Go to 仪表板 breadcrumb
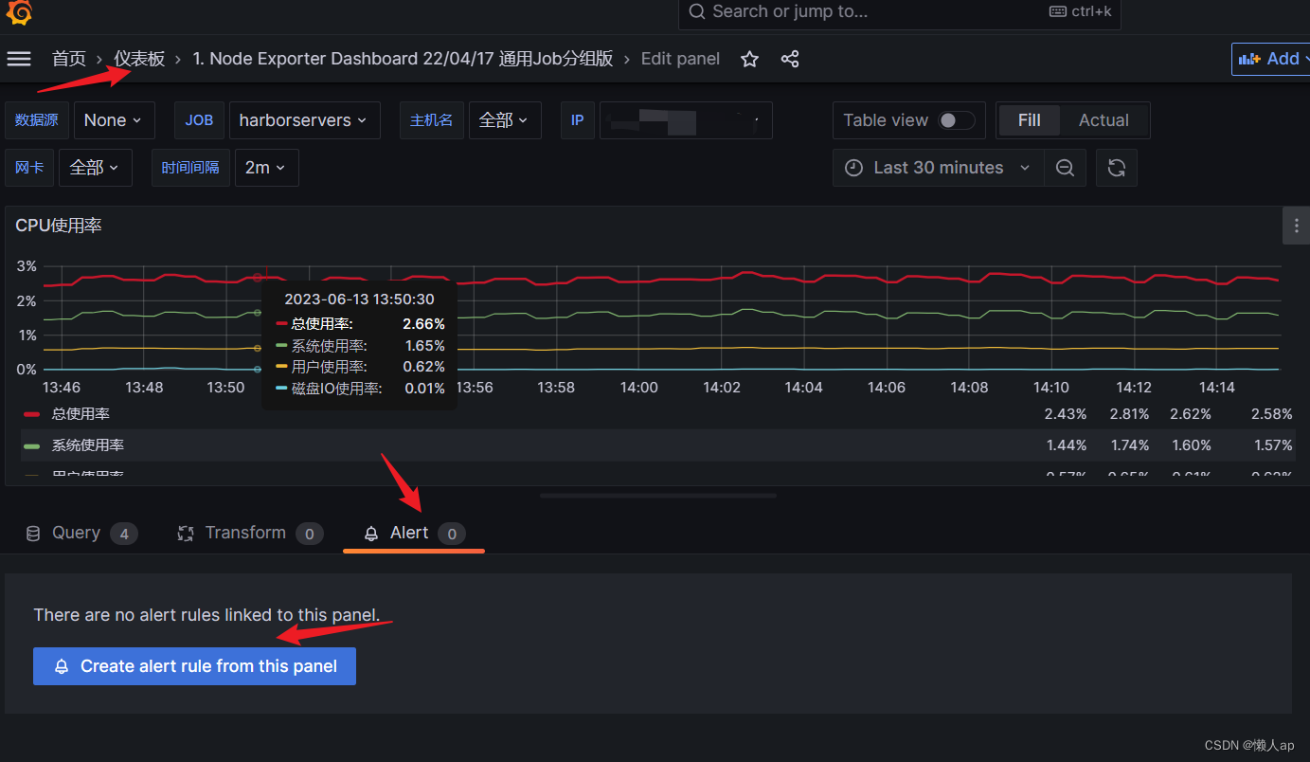 139,59
